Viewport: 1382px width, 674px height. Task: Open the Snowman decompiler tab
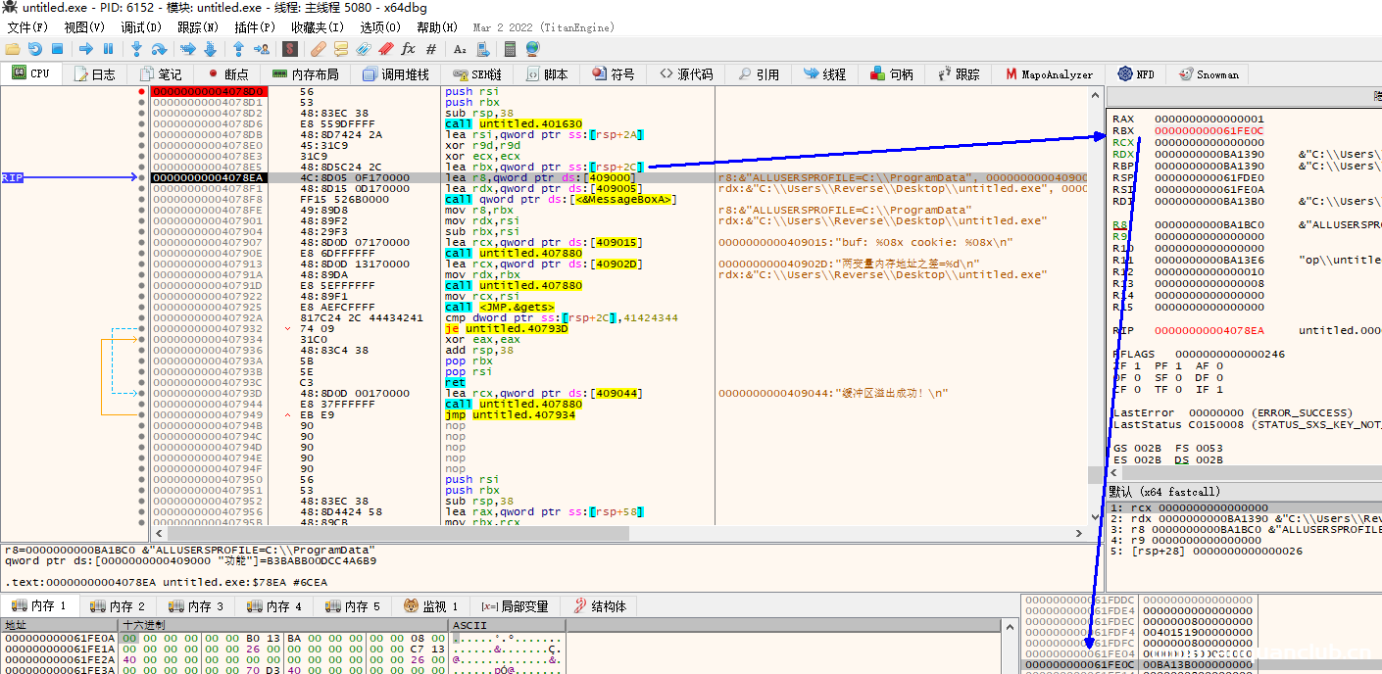point(1209,74)
